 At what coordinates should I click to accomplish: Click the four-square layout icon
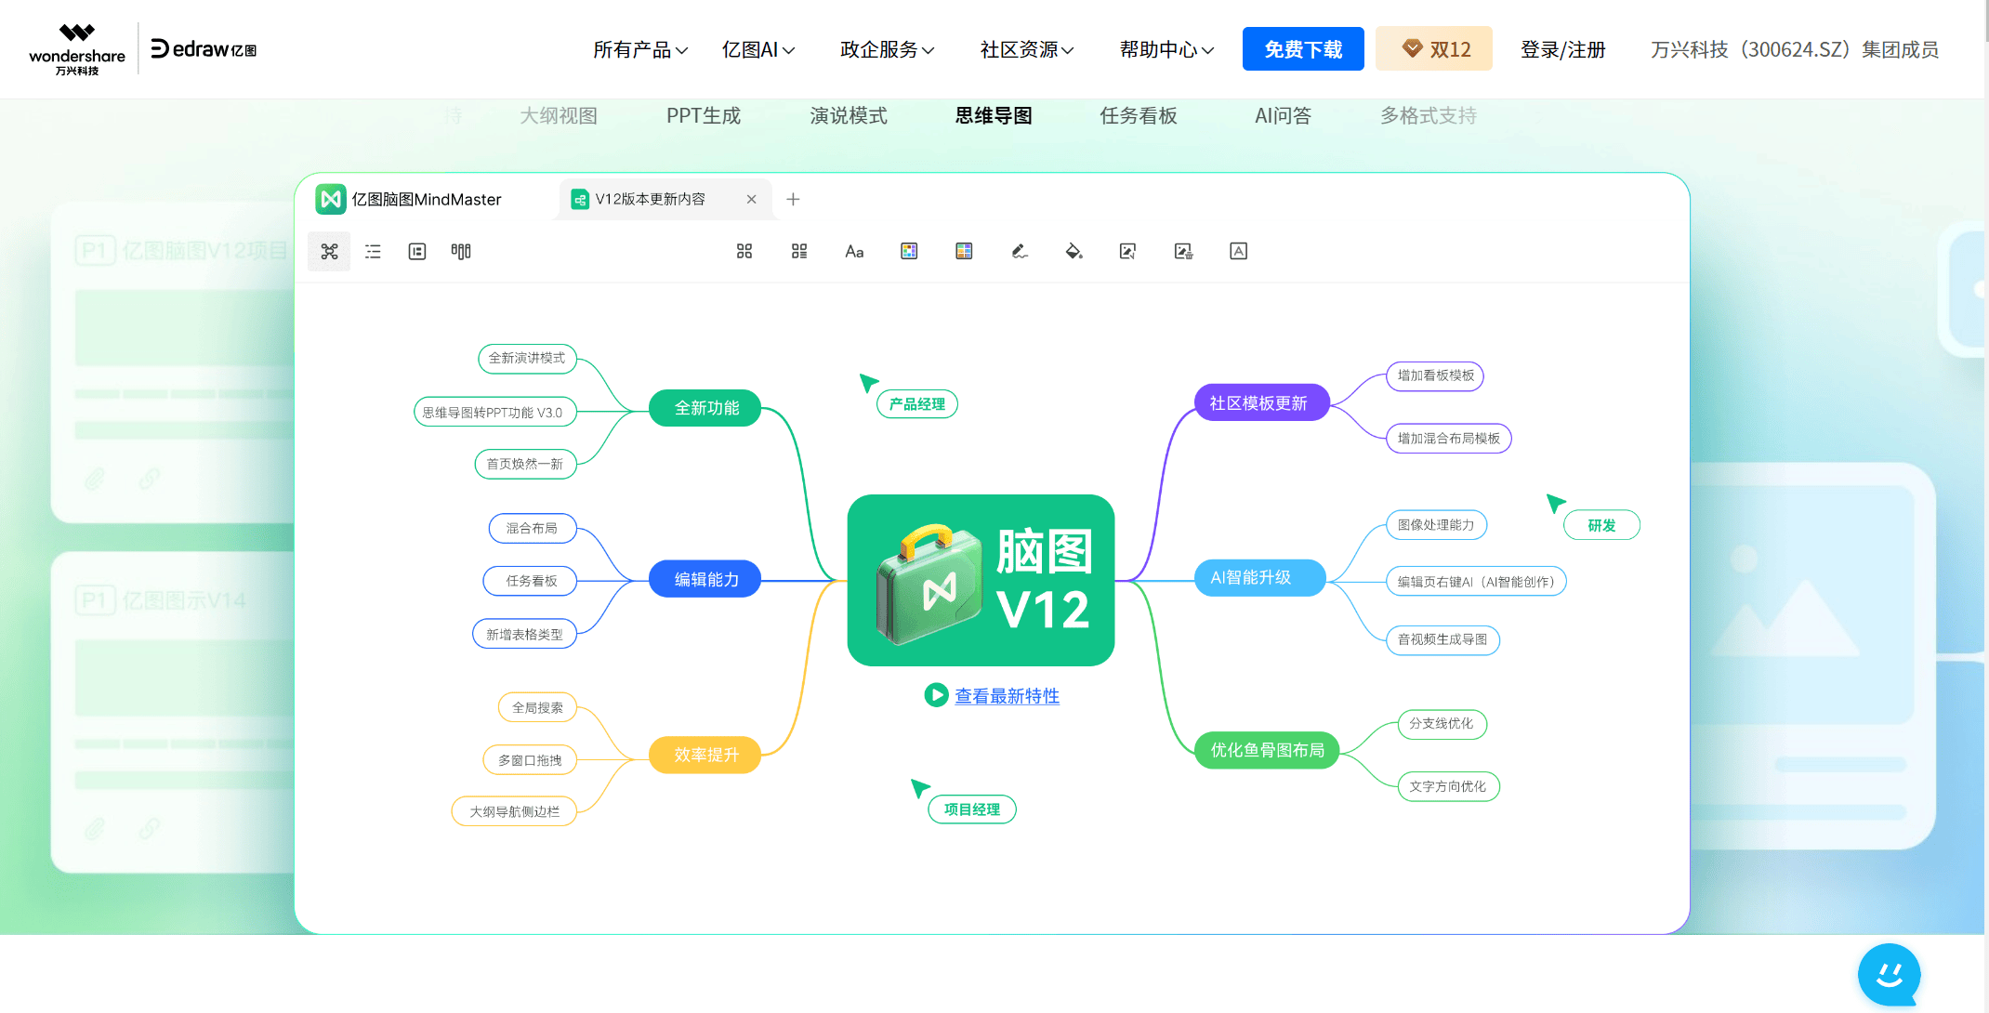(x=744, y=252)
